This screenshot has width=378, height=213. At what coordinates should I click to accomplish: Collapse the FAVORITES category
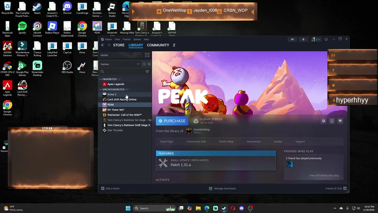[101, 79]
